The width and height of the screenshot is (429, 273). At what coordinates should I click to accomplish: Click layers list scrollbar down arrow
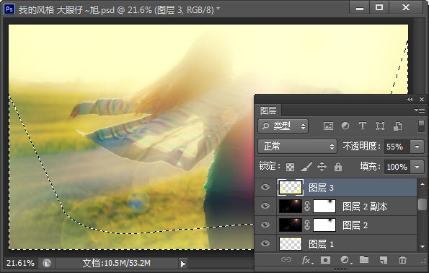click(x=423, y=247)
